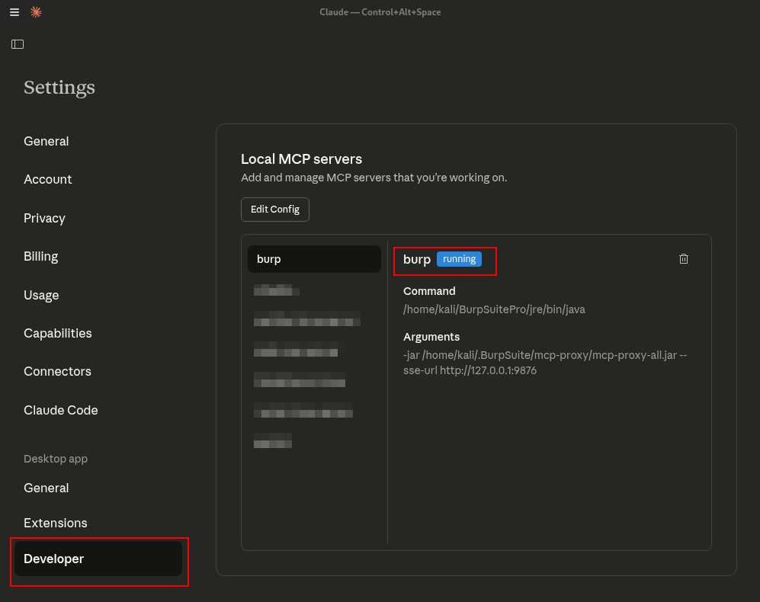Select the last blurred server entry in list
Viewport: 760px width, 602px height.
pos(273,440)
